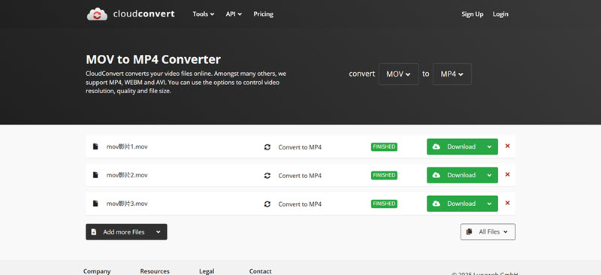601x275 pixels.
Task: Click cloud download icon for mov影片3.mov
Action: point(436,204)
